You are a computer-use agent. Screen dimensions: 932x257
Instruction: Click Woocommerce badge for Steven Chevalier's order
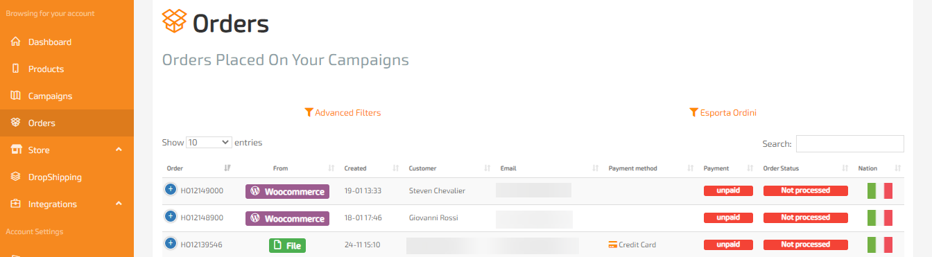[287, 191]
